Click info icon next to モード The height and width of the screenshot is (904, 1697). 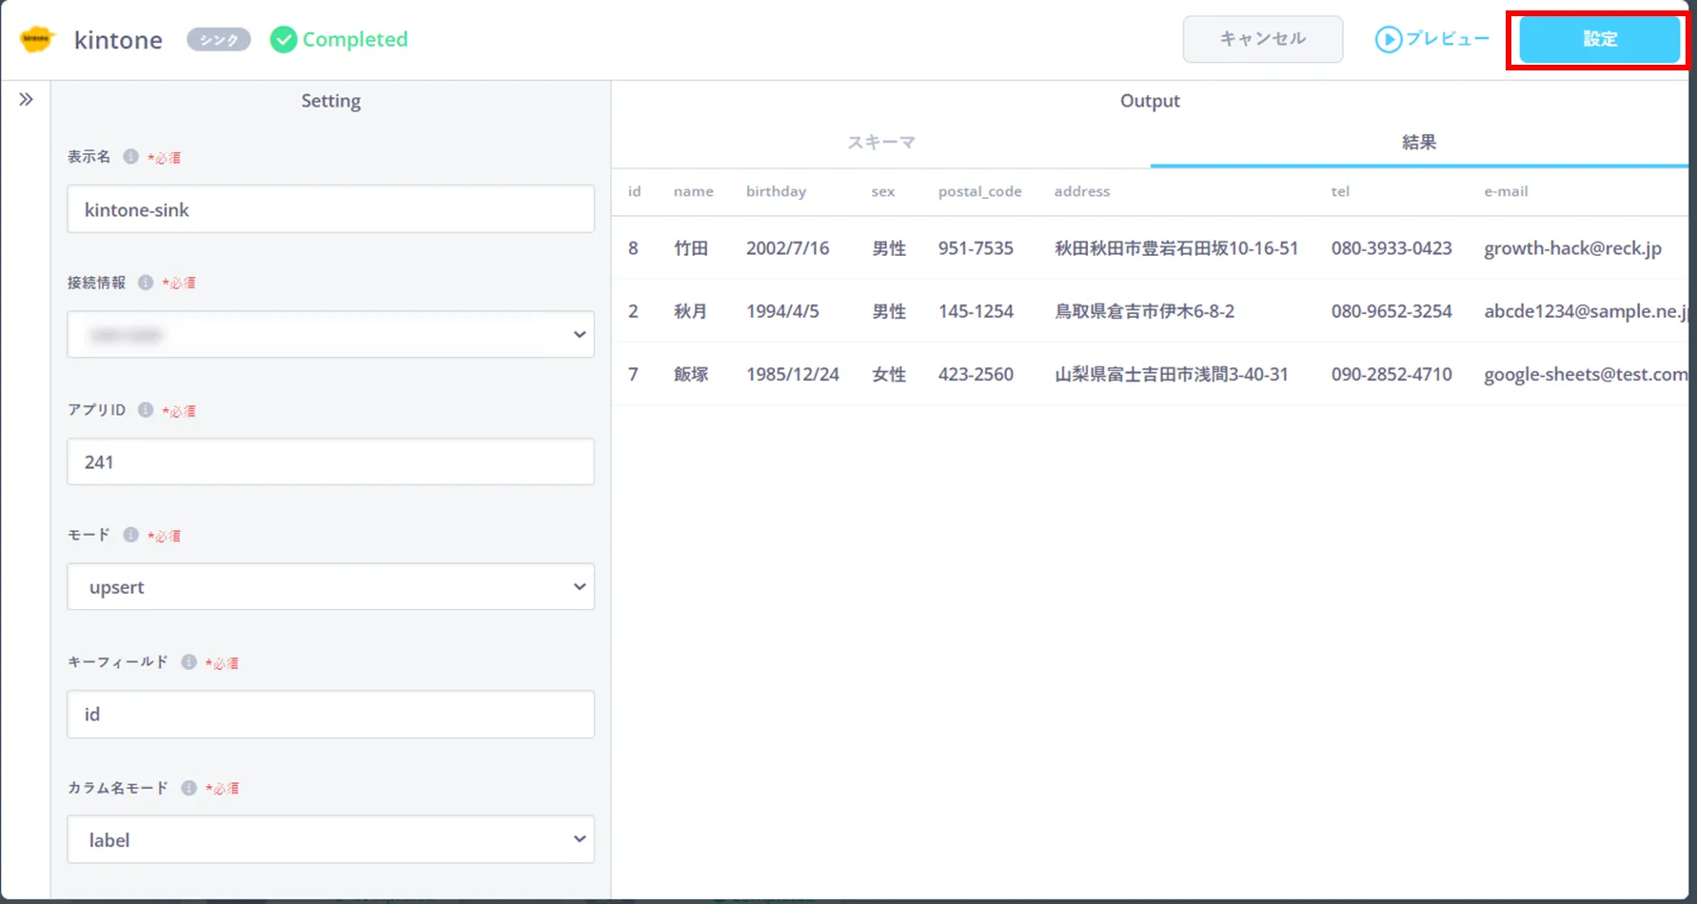click(x=130, y=536)
